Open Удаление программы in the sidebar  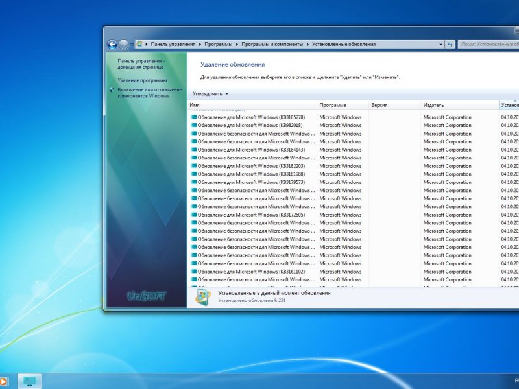coord(142,80)
